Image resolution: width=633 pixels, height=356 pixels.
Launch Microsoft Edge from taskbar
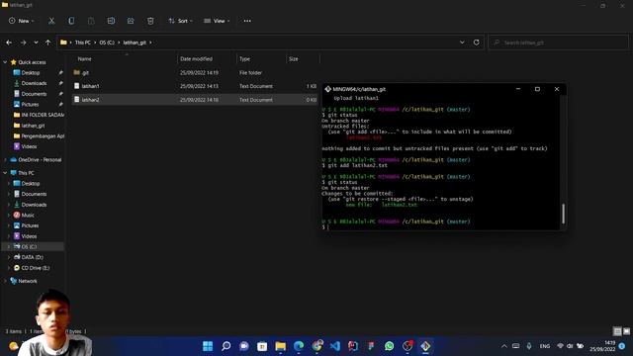[x=299, y=346]
